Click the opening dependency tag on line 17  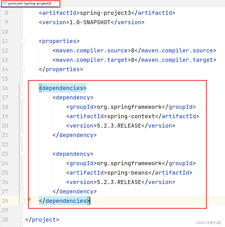point(73,97)
